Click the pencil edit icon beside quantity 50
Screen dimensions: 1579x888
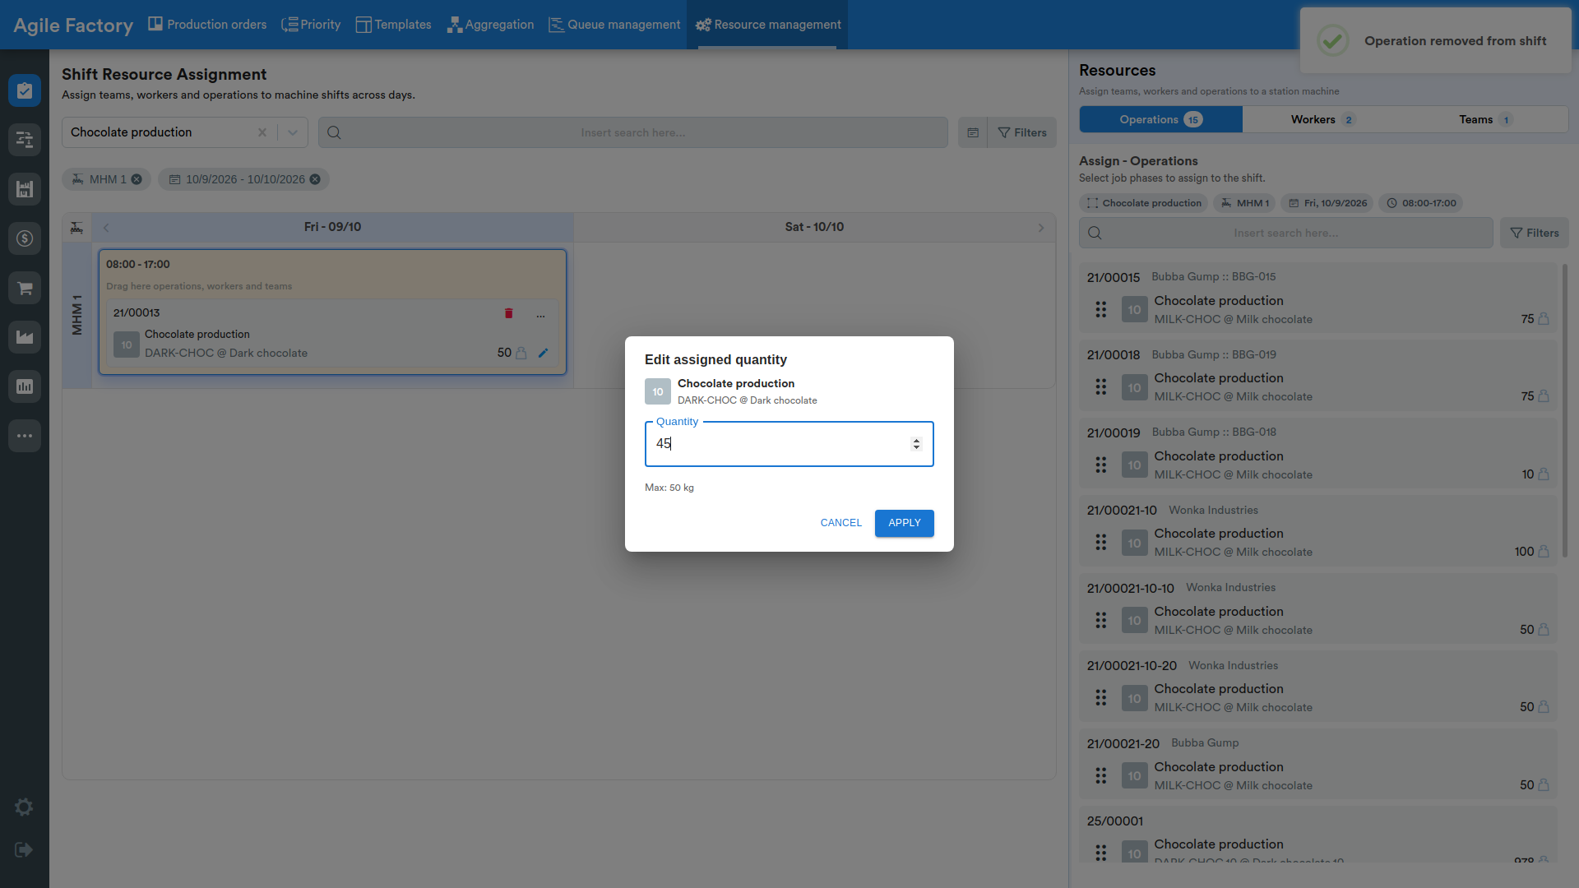pos(543,353)
